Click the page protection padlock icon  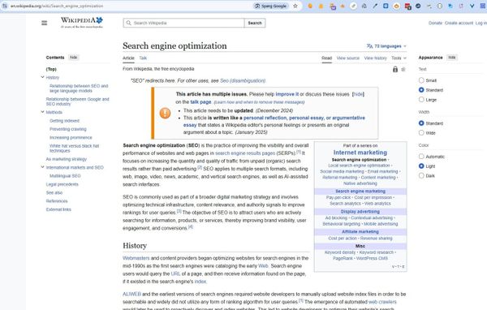click(x=395, y=69)
